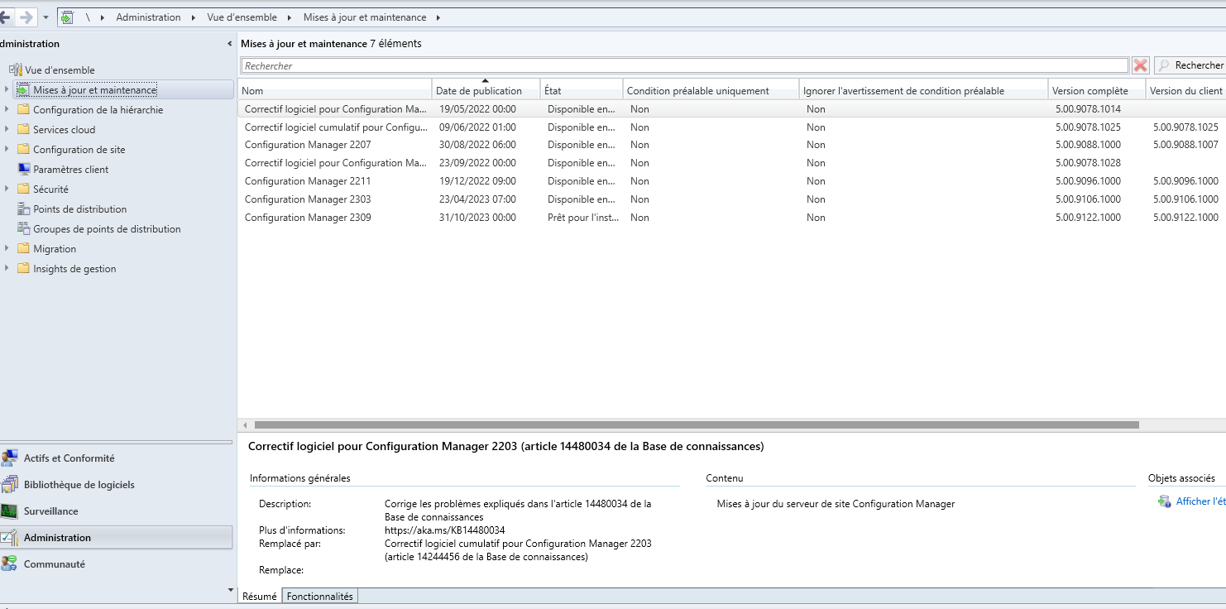Click inside the Rechercher search field

684,65
